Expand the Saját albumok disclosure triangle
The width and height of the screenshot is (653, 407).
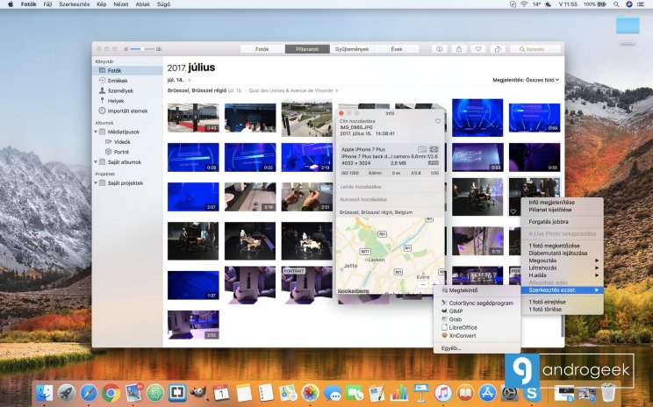(96, 162)
